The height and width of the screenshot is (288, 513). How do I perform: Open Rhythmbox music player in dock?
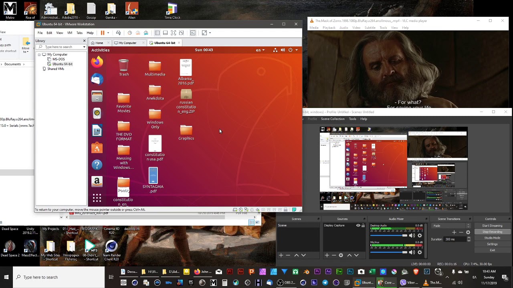tap(97, 114)
